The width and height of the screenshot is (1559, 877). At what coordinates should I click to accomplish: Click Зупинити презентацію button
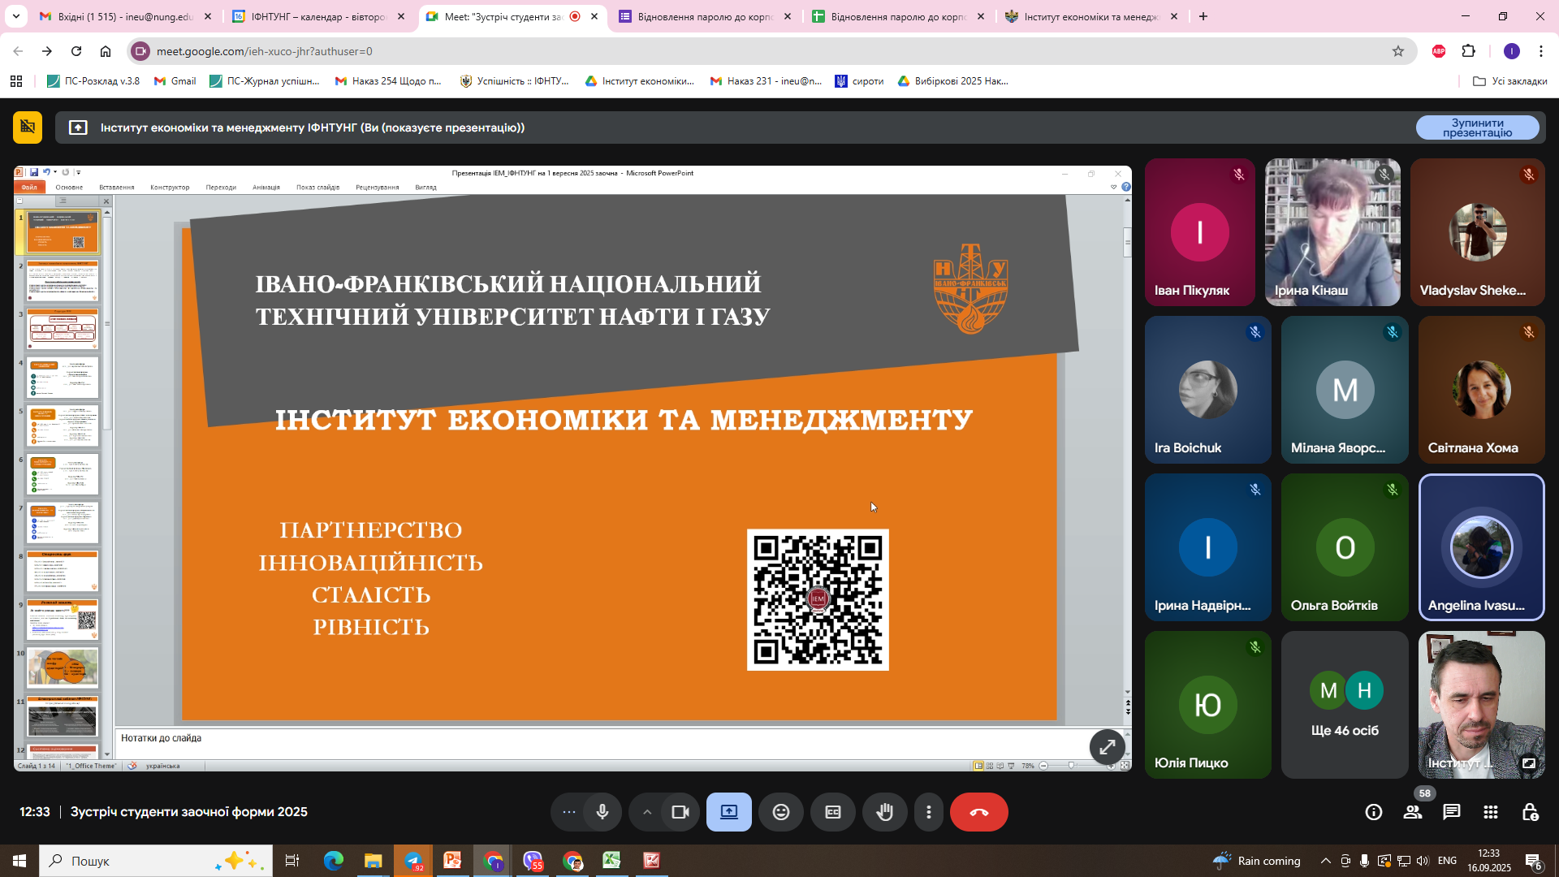(1477, 127)
